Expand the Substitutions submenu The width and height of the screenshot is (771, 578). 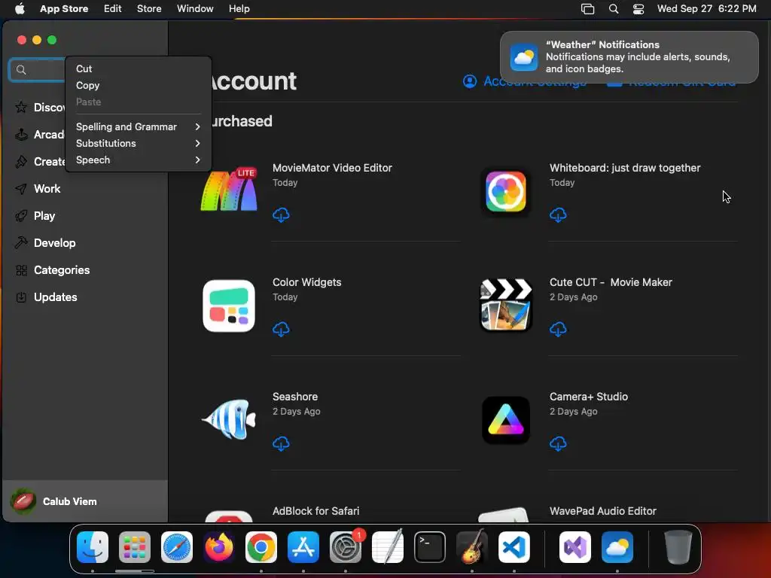tap(138, 144)
